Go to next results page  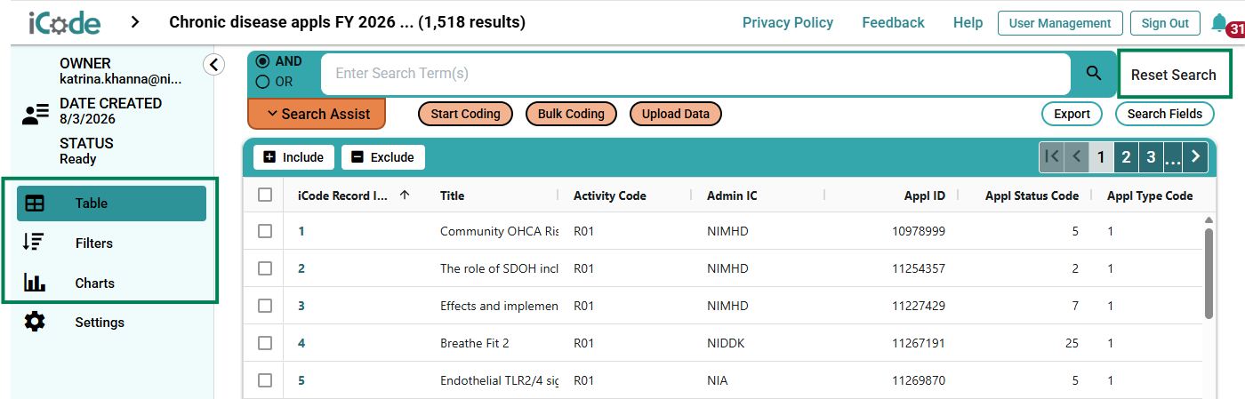tap(1195, 156)
